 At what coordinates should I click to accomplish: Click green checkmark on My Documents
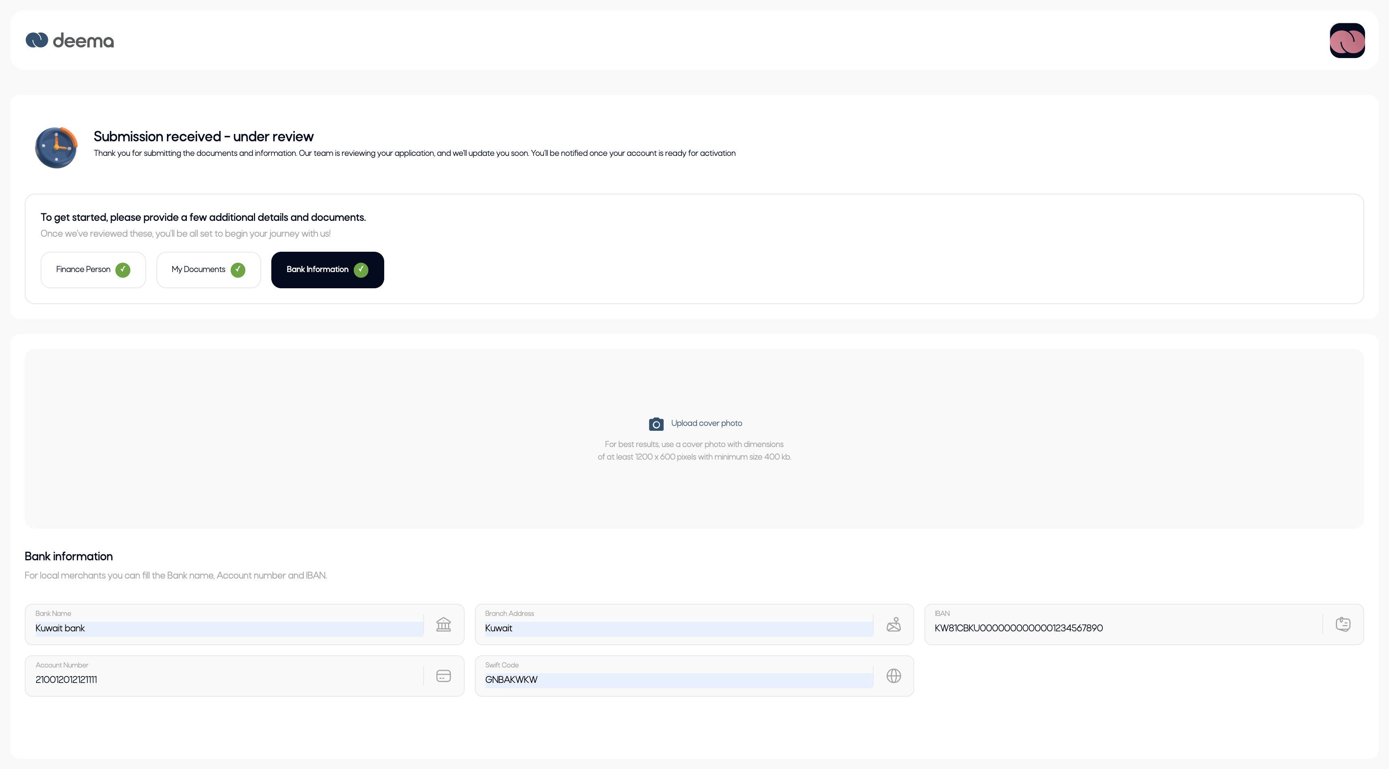click(238, 270)
